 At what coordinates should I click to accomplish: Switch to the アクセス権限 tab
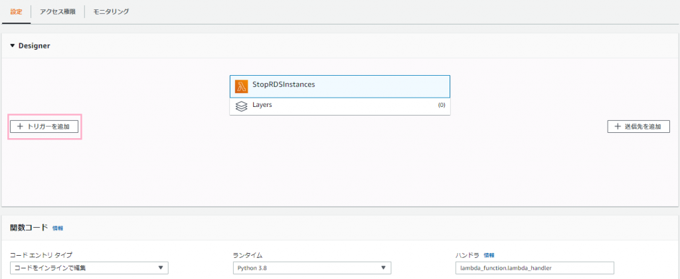click(58, 12)
